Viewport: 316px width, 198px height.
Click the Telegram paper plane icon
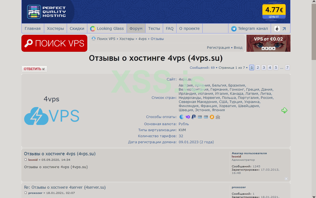(234, 29)
